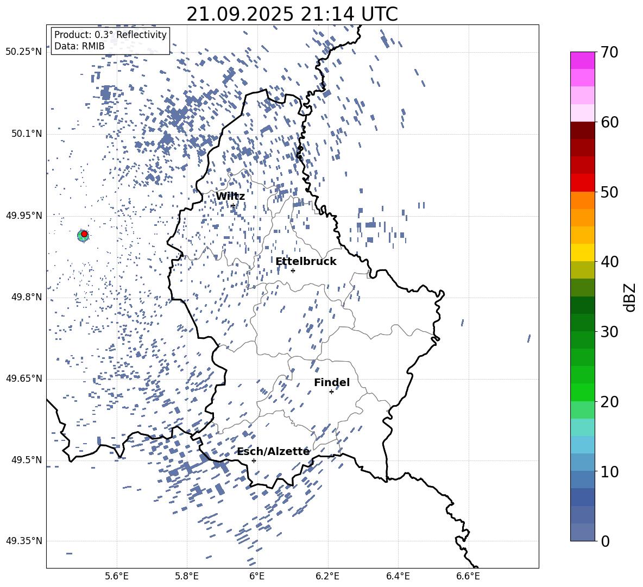
Task: Click the Product 0.3° Reflectivity info text
Action: [x=110, y=35]
